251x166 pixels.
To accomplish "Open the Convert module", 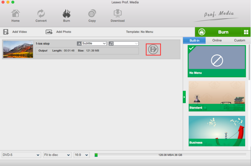I will click(41, 16).
